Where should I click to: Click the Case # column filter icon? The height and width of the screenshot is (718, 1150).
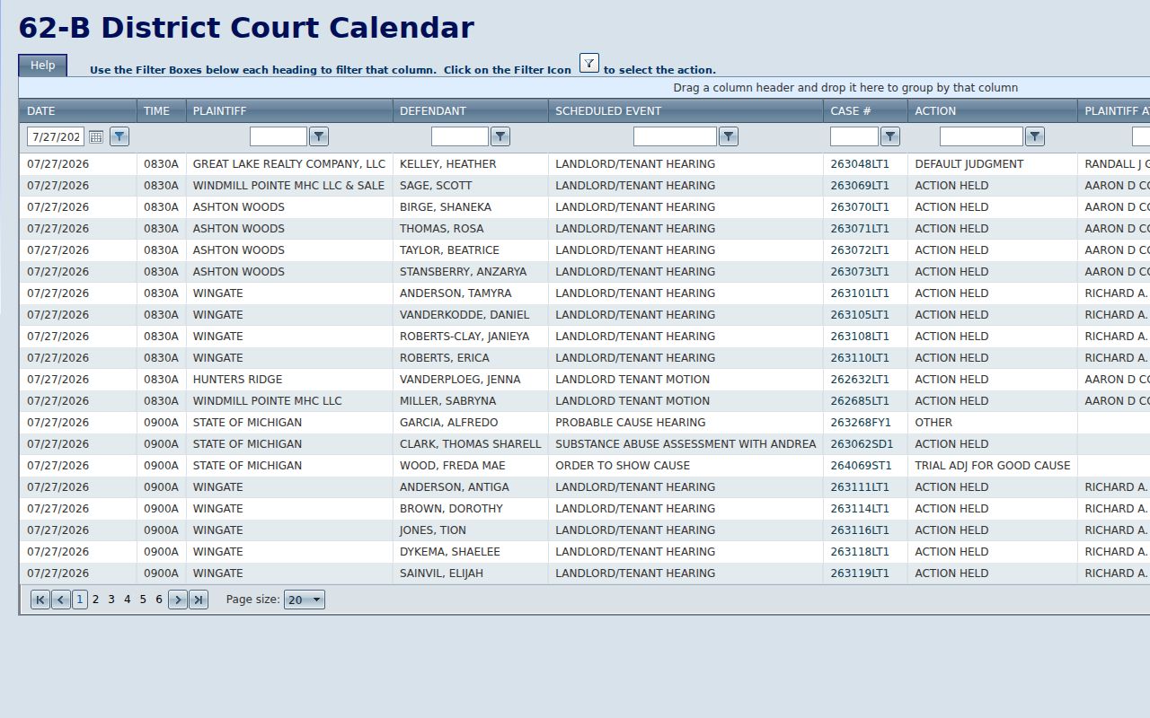pos(890,136)
